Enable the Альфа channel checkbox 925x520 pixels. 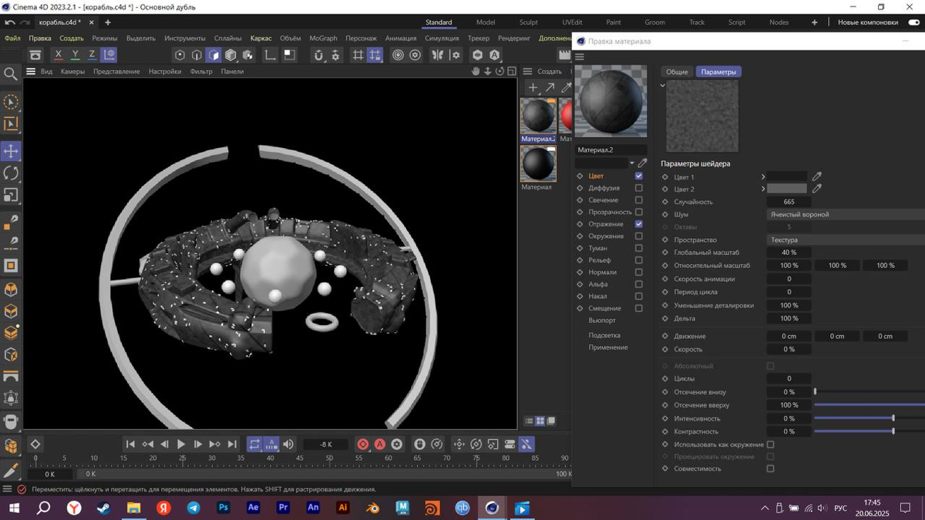click(638, 284)
